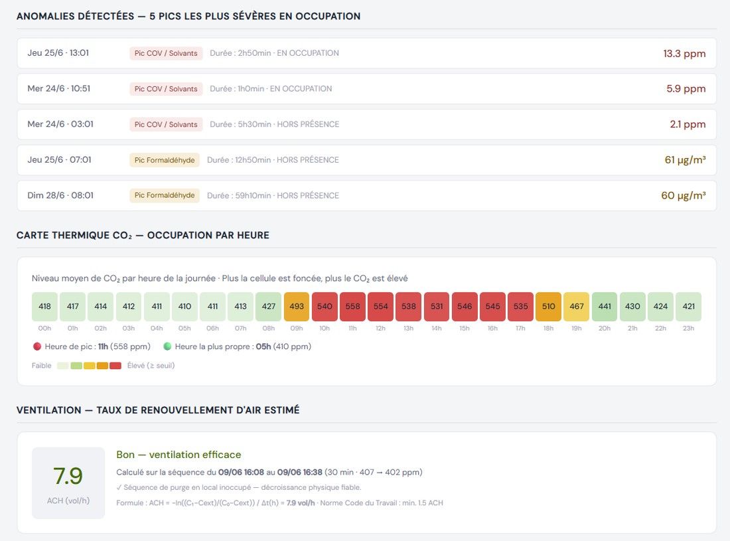
Task: Select the 14h heatmap cell showing 531
Action: coord(437,307)
